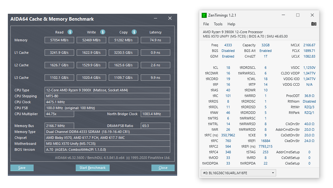Click the info icon next to Read
333x188 pixels.
(x=70, y=32)
